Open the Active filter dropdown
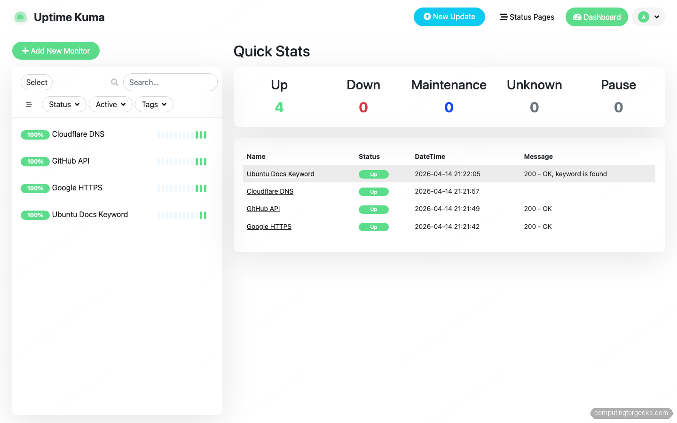677x423 pixels. pyautogui.click(x=110, y=104)
